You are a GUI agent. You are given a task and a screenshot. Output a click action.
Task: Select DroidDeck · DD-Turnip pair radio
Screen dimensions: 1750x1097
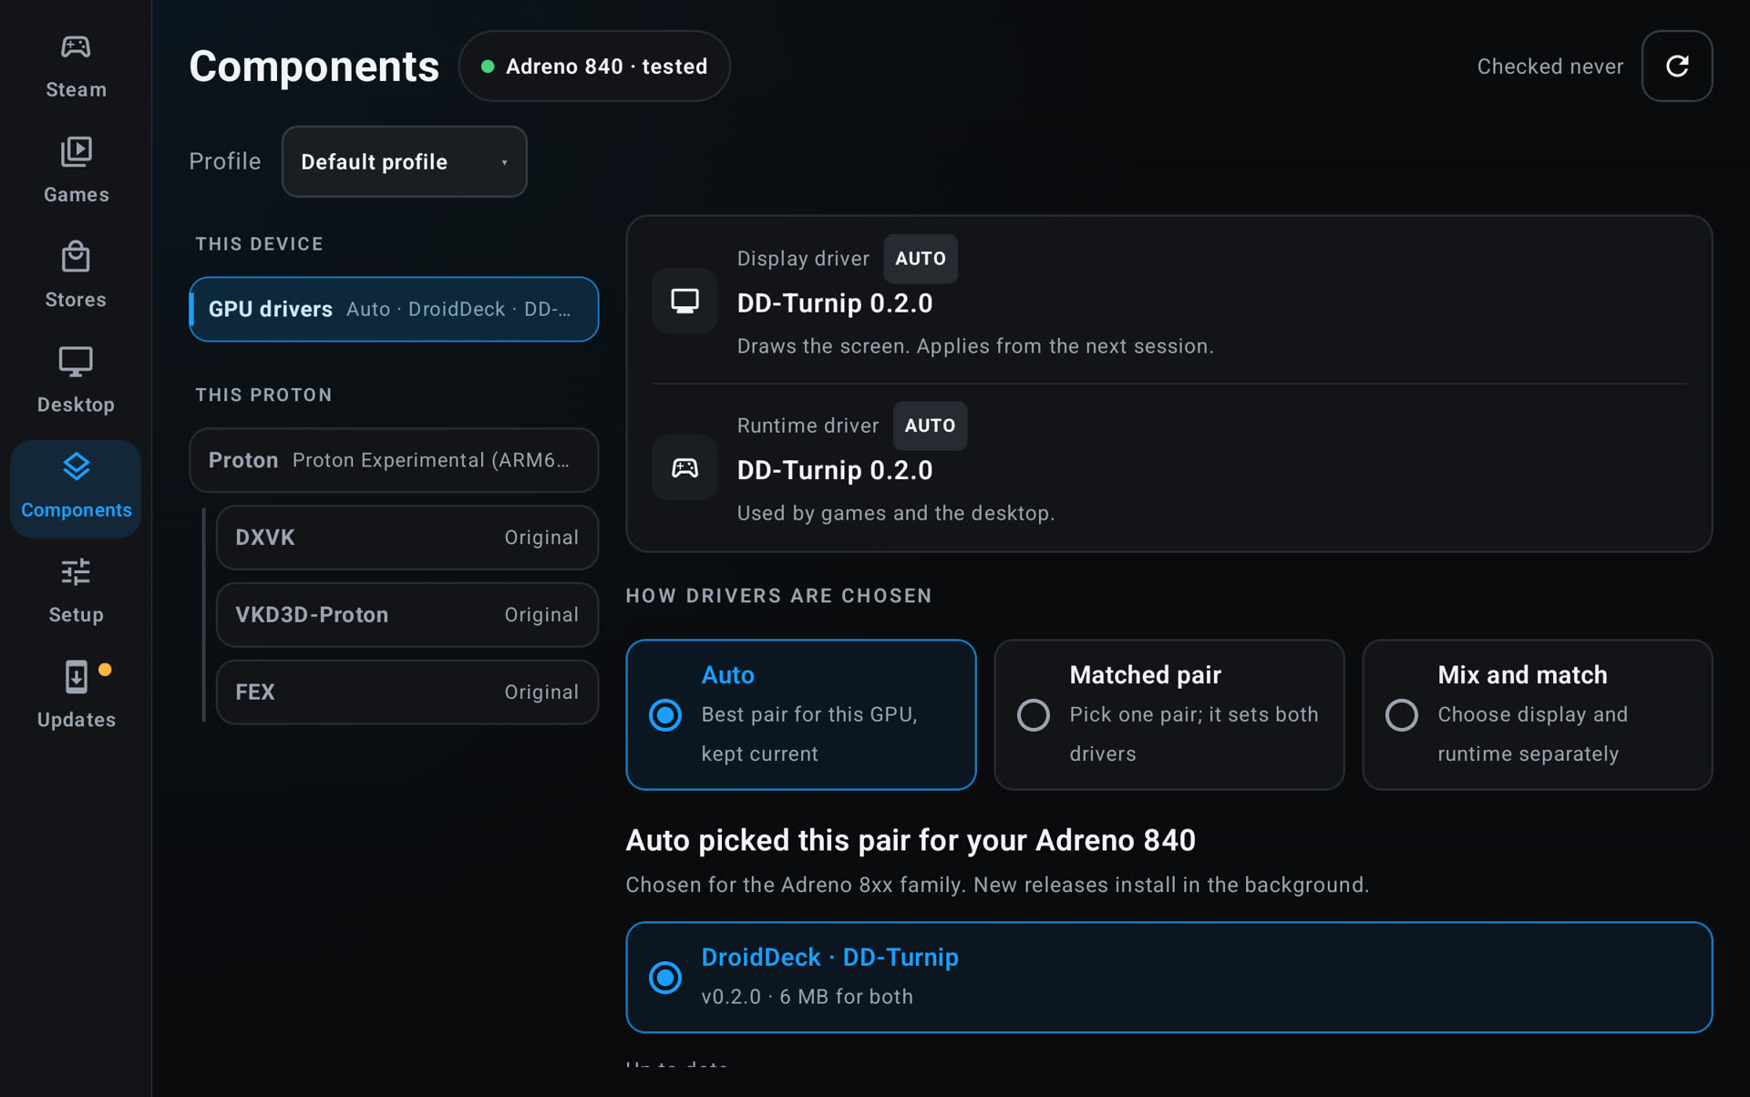[x=665, y=978]
